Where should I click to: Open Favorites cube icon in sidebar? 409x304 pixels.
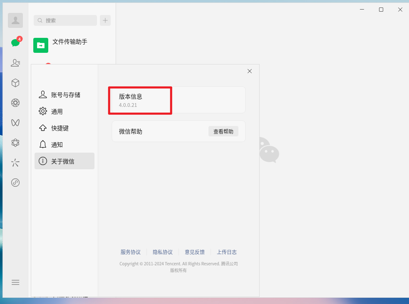(15, 83)
